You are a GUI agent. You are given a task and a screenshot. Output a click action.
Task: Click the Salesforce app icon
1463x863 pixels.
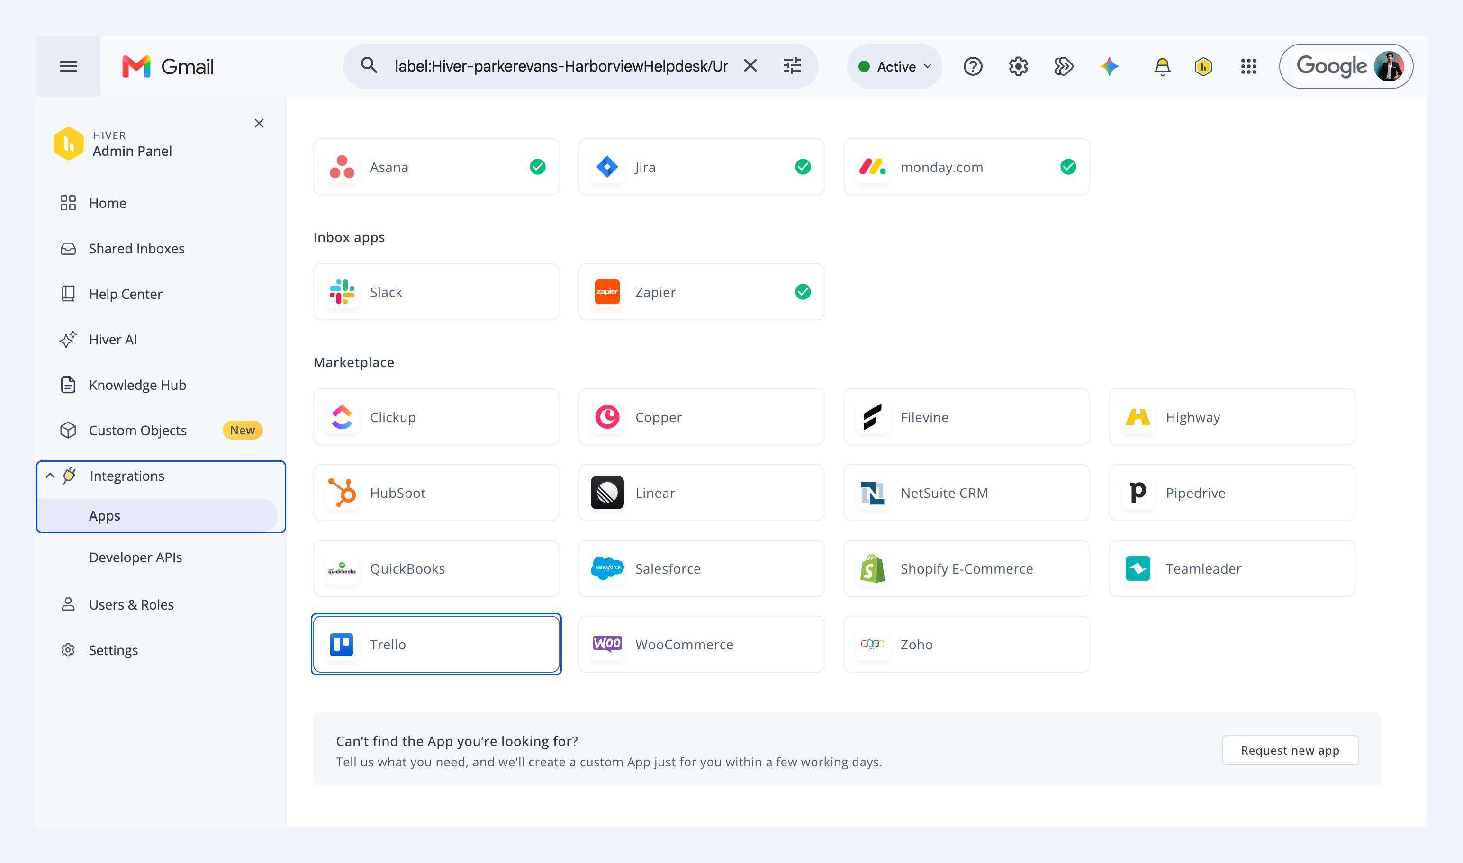607,569
